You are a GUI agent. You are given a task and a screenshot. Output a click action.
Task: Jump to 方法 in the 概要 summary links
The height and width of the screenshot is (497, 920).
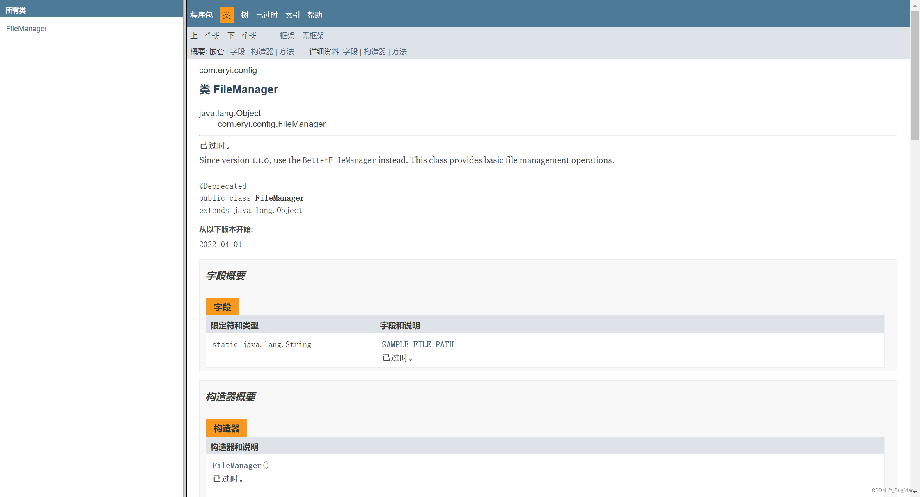(x=287, y=52)
